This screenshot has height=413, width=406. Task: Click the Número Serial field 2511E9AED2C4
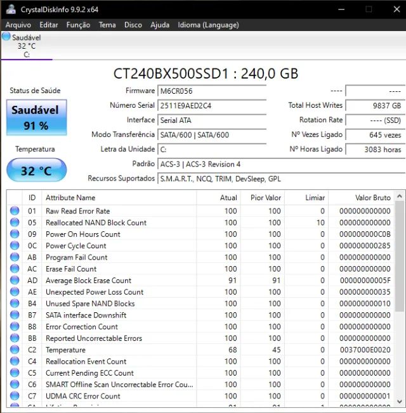point(212,106)
